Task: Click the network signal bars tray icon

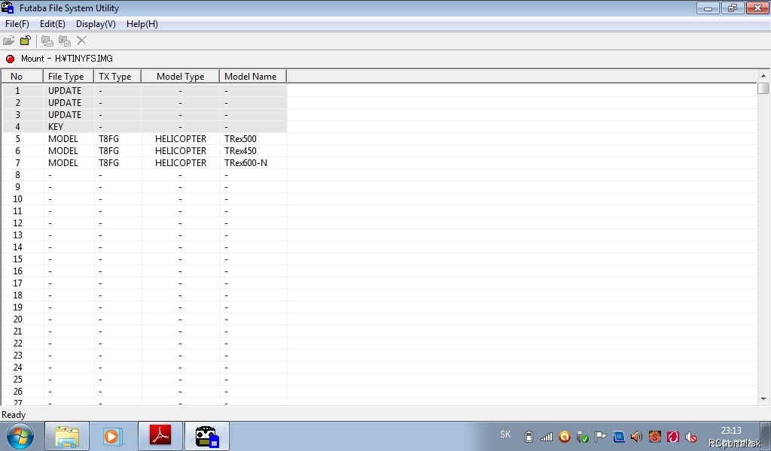Action: point(547,436)
